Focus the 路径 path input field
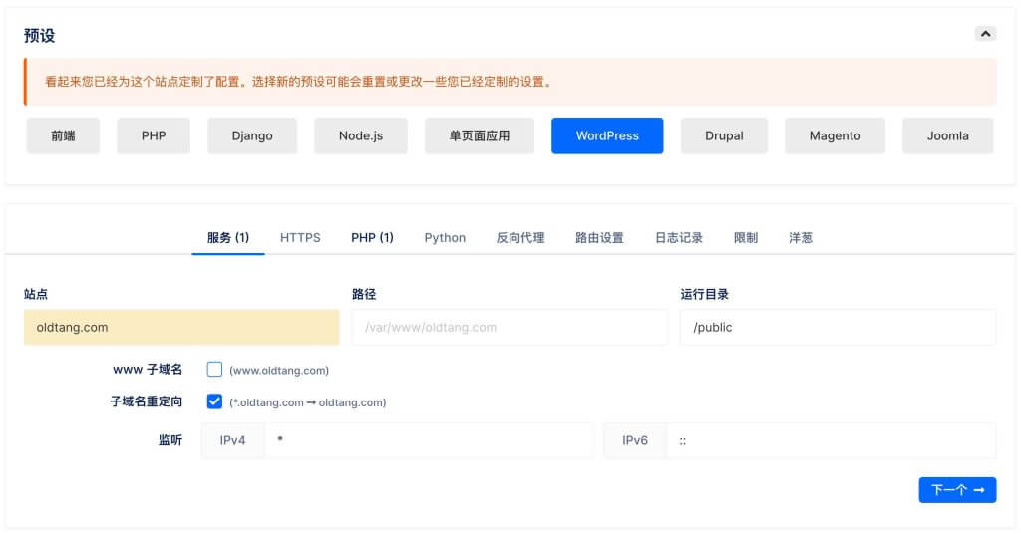This screenshot has width=1021, height=535. pos(509,327)
